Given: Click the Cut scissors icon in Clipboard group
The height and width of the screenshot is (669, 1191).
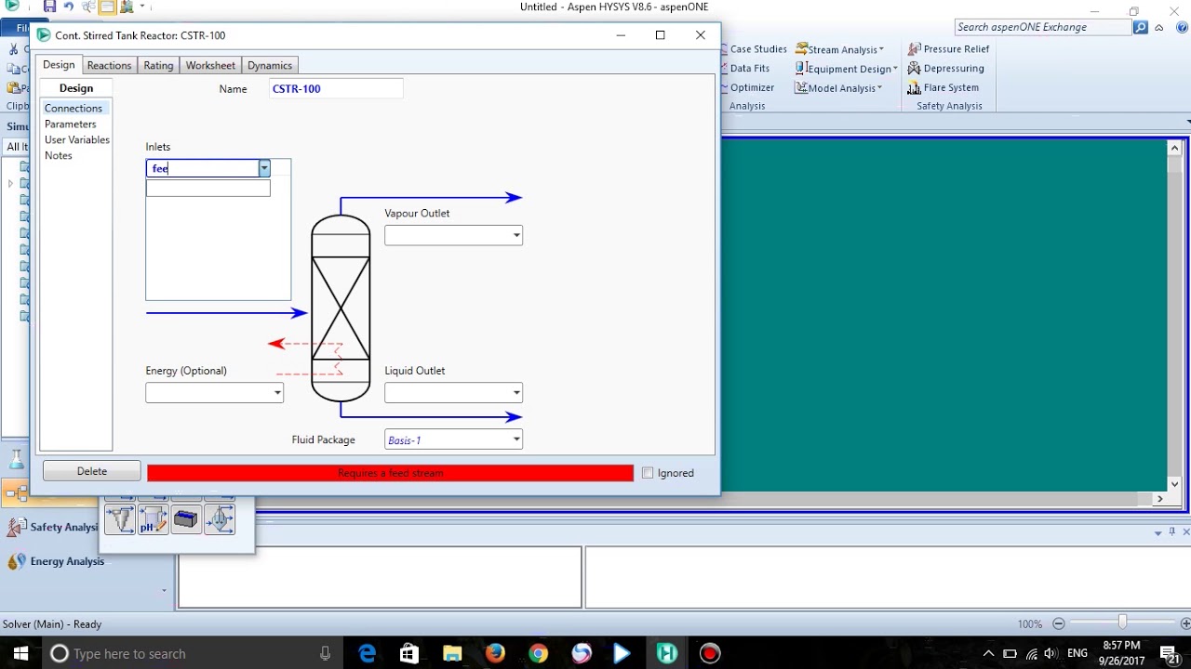Looking at the screenshot, I should [x=13, y=49].
